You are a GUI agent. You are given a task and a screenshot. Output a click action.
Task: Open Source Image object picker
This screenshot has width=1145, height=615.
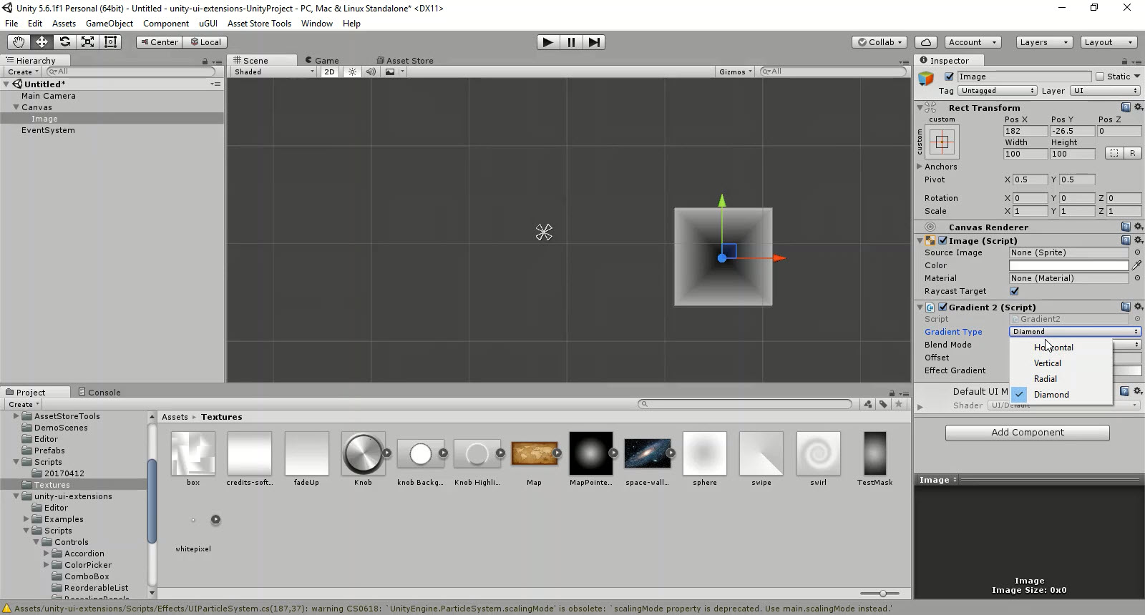pos(1137,252)
